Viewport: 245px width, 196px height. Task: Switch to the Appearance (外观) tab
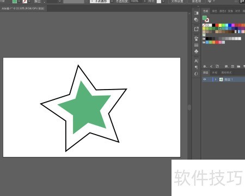(215, 73)
